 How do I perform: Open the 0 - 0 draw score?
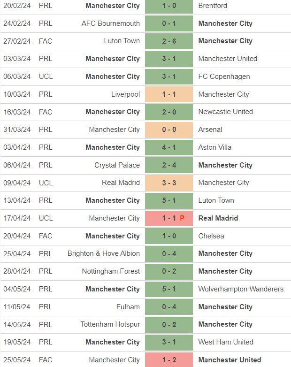(169, 130)
